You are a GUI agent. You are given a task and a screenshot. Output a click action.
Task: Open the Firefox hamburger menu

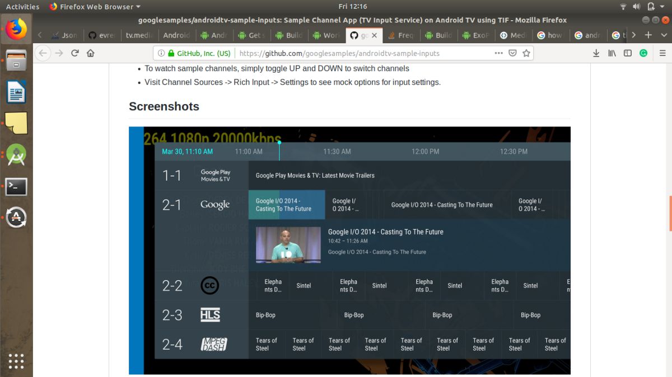click(x=661, y=53)
